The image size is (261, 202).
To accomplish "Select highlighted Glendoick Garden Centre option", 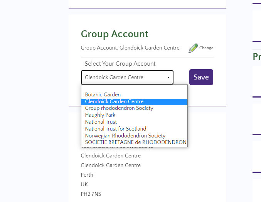I will (115, 101).
